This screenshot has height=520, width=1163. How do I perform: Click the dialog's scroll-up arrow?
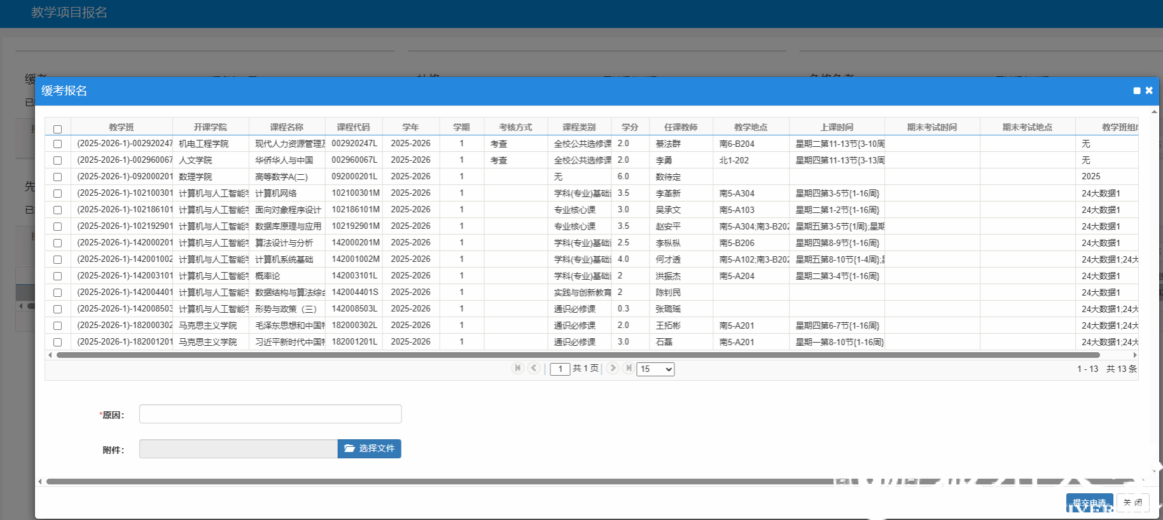click(x=1154, y=112)
